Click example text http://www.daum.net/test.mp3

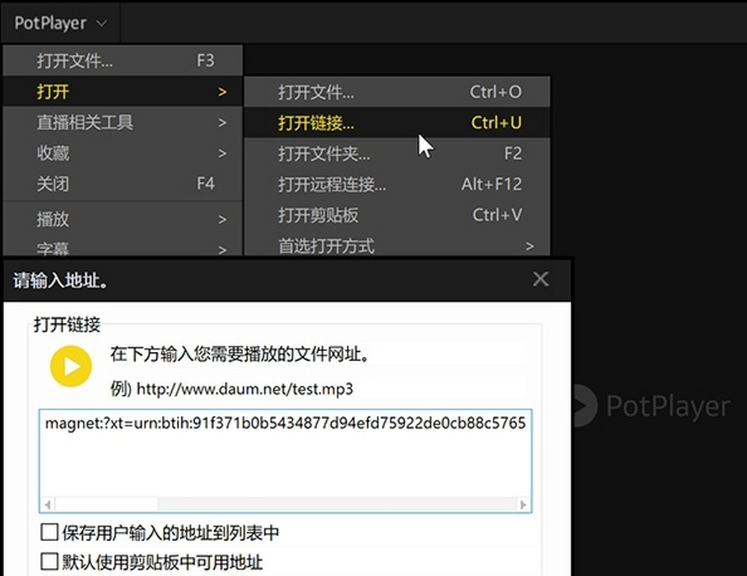pos(245,390)
